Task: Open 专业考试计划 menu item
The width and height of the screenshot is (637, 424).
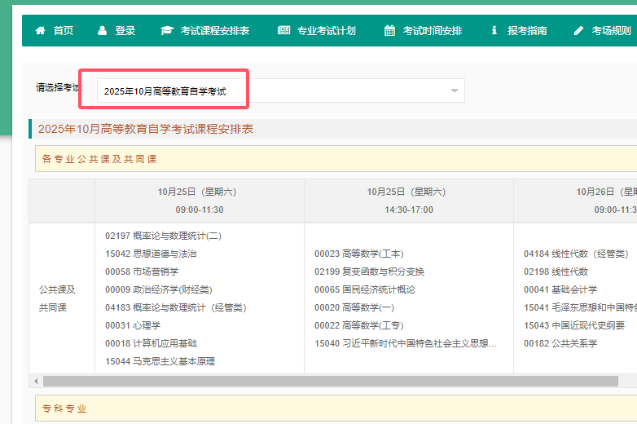Action: click(326, 31)
